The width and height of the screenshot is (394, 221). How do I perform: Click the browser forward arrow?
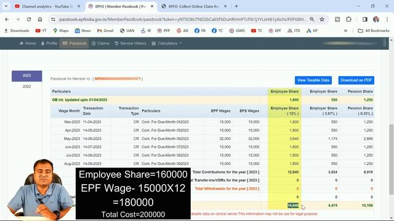[18, 19]
